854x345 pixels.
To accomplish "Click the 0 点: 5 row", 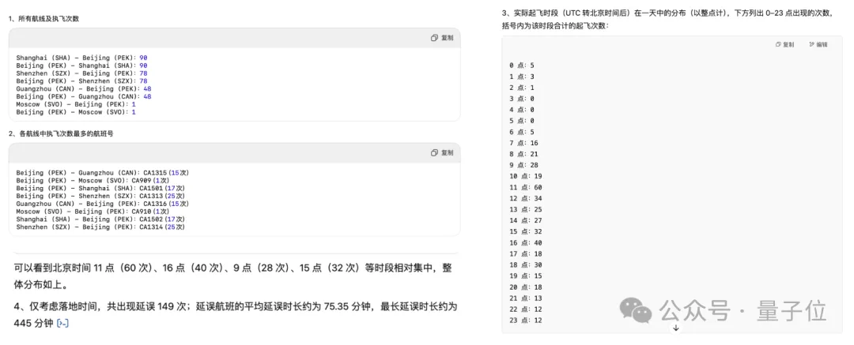I will tap(522, 65).
